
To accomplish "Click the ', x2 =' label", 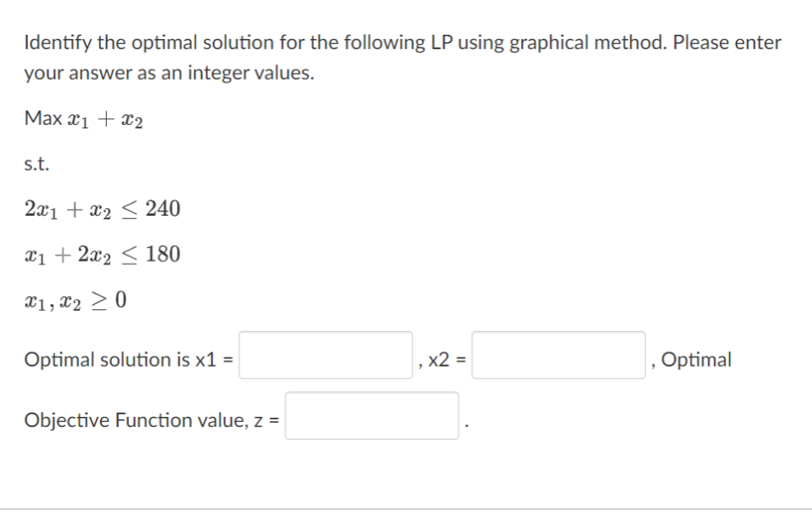I will [x=440, y=358].
